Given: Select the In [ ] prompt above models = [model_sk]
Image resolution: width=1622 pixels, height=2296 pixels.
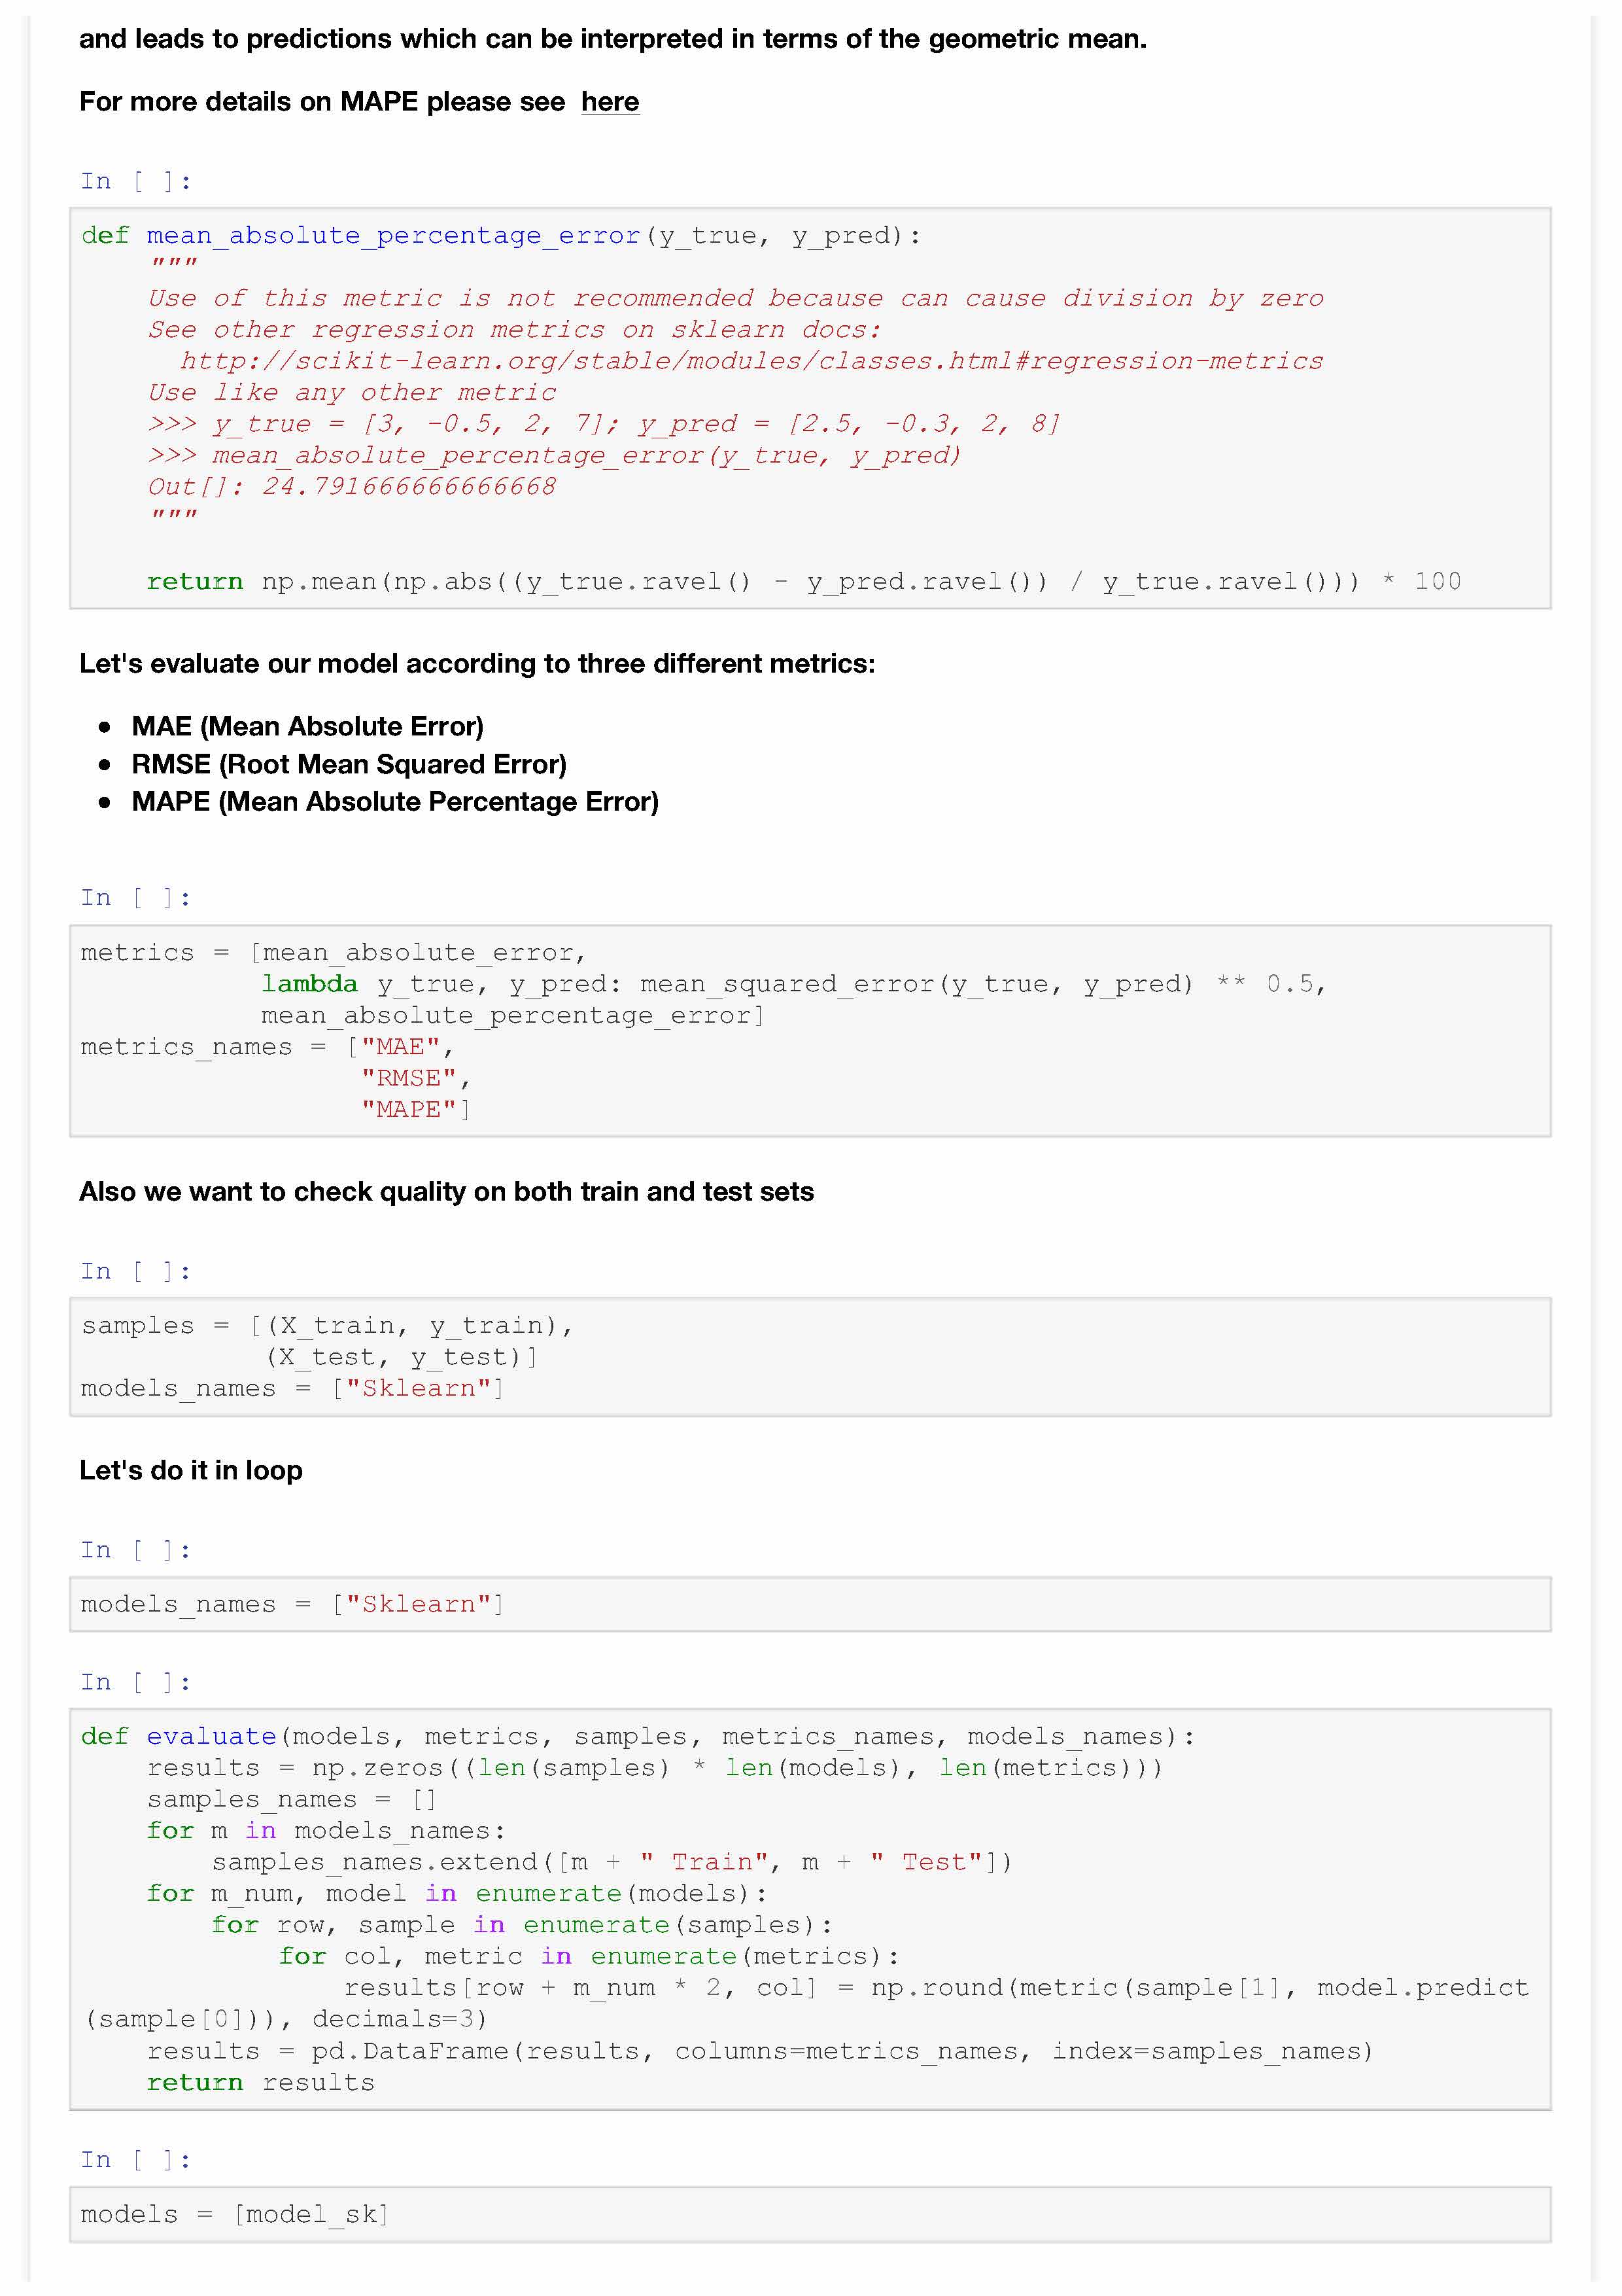Looking at the screenshot, I should (x=136, y=2160).
